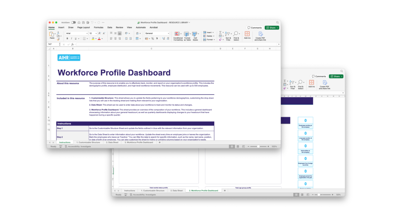Open the Arial font name dropdown
The image size is (393, 221).
[x=76, y=33]
